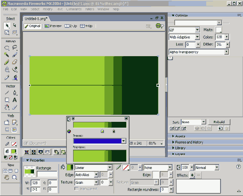Switch to the 2-Up view
Screen dimensions: 243x196
click(x=71, y=26)
